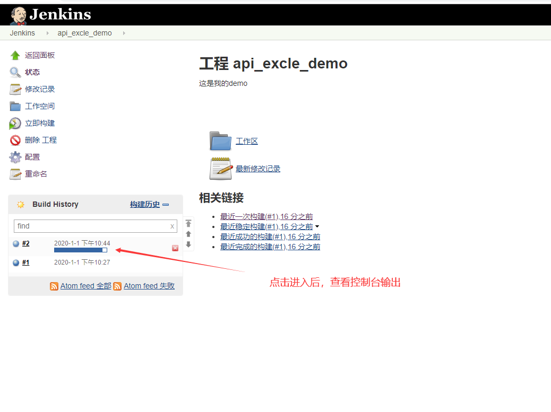Open build #1 link
551x412 pixels.
coord(25,262)
